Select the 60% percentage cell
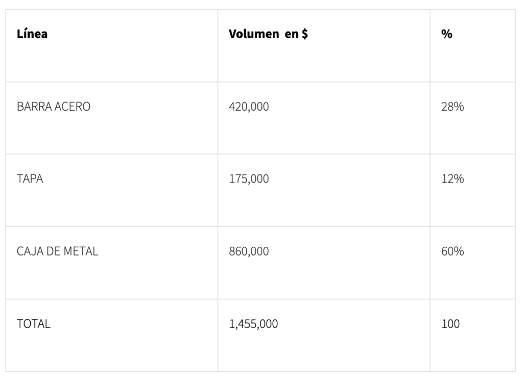This screenshot has width=523, height=381. (x=453, y=251)
